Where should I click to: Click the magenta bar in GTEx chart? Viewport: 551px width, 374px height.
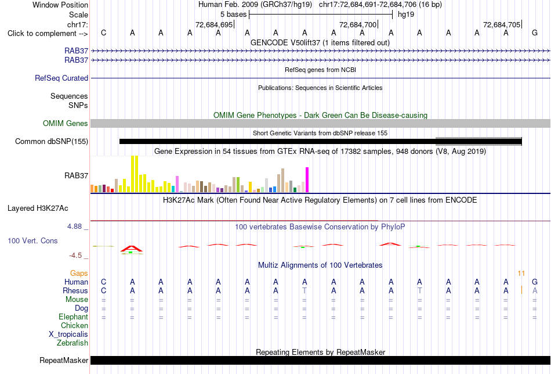[x=307, y=180]
